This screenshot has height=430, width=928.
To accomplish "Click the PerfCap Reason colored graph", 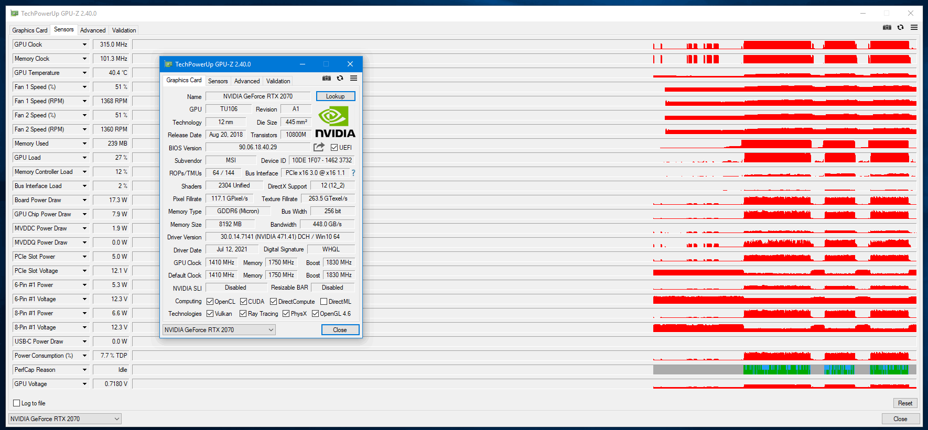I will coord(524,370).
